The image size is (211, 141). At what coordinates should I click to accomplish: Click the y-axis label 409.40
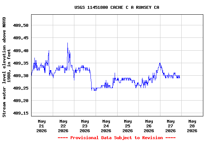21,51
